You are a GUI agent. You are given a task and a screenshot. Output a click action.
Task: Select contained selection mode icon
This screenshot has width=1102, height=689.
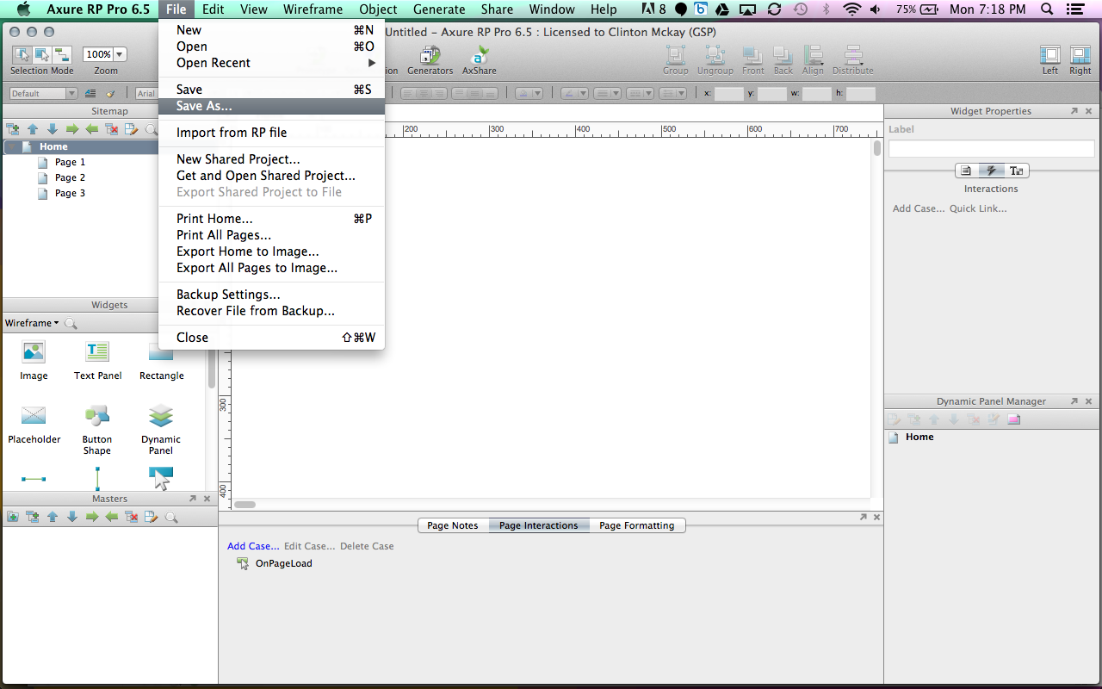click(42, 55)
